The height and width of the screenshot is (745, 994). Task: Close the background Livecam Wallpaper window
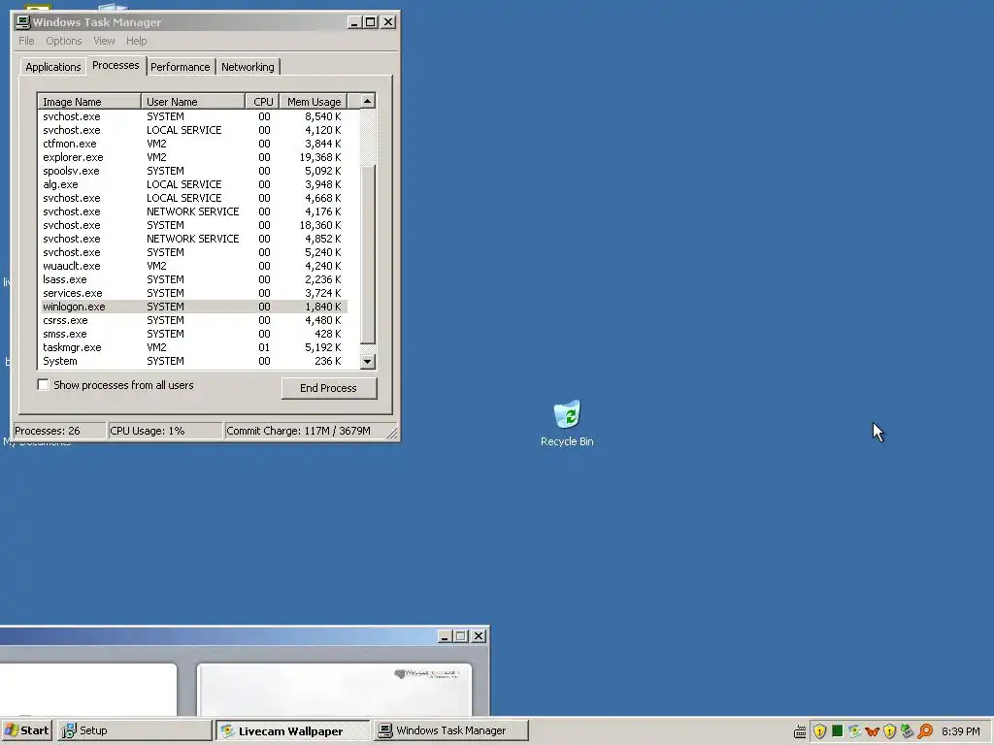pos(480,636)
